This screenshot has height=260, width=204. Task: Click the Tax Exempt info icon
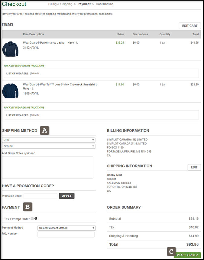click(x=36, y=218)
